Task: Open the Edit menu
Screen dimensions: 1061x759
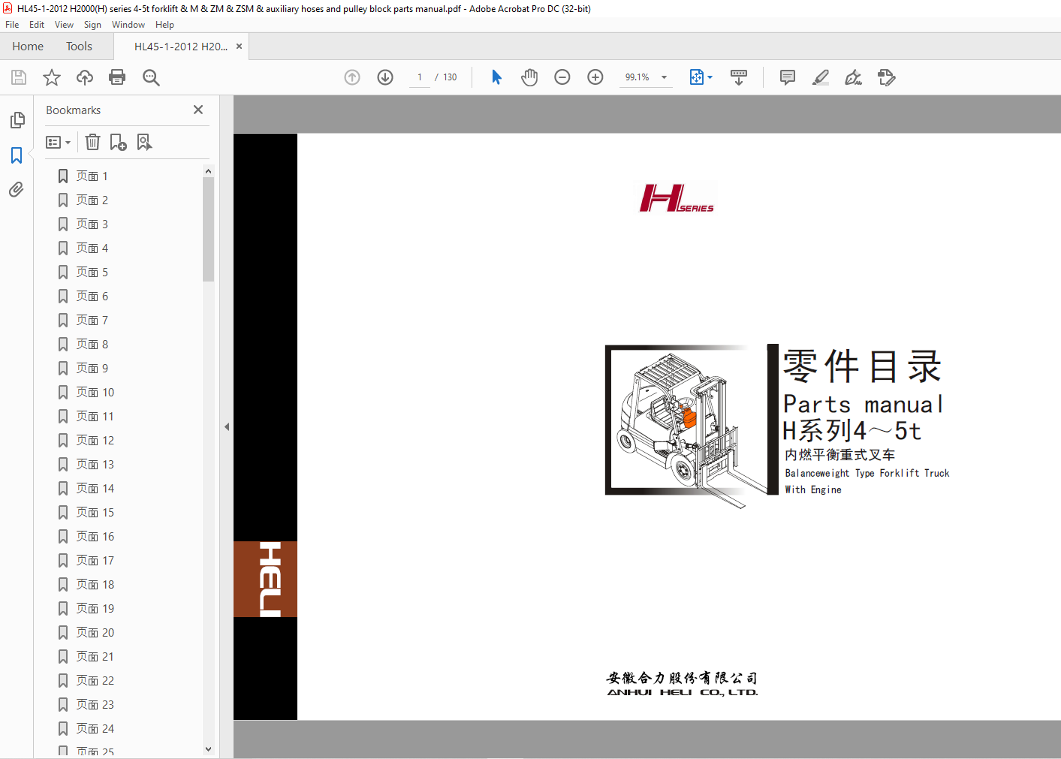Action: (37, 25)
